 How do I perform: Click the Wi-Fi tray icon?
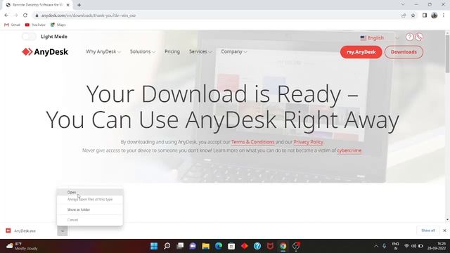[406, 246]
